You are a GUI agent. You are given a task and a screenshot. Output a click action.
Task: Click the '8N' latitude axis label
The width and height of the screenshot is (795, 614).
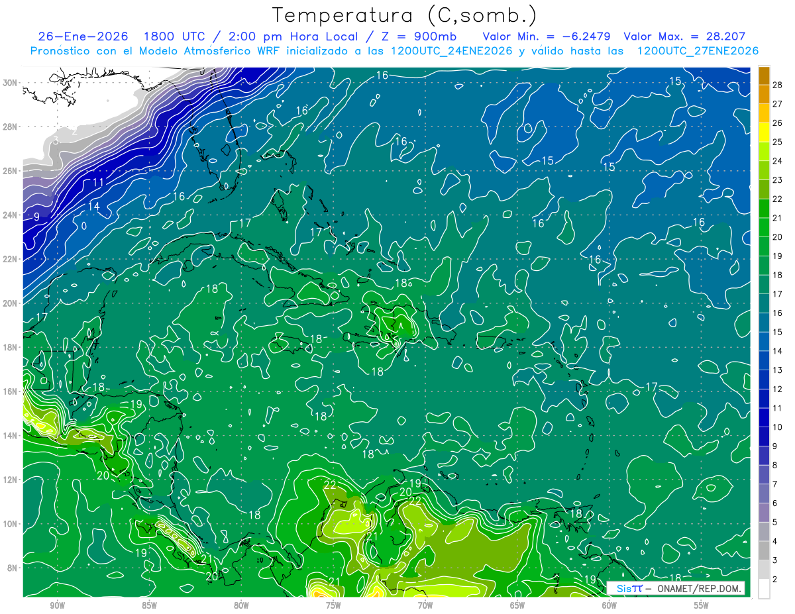coord(11,568)
